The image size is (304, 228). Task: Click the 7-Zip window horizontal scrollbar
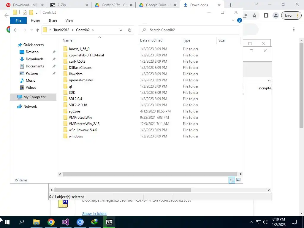(123, 190)
